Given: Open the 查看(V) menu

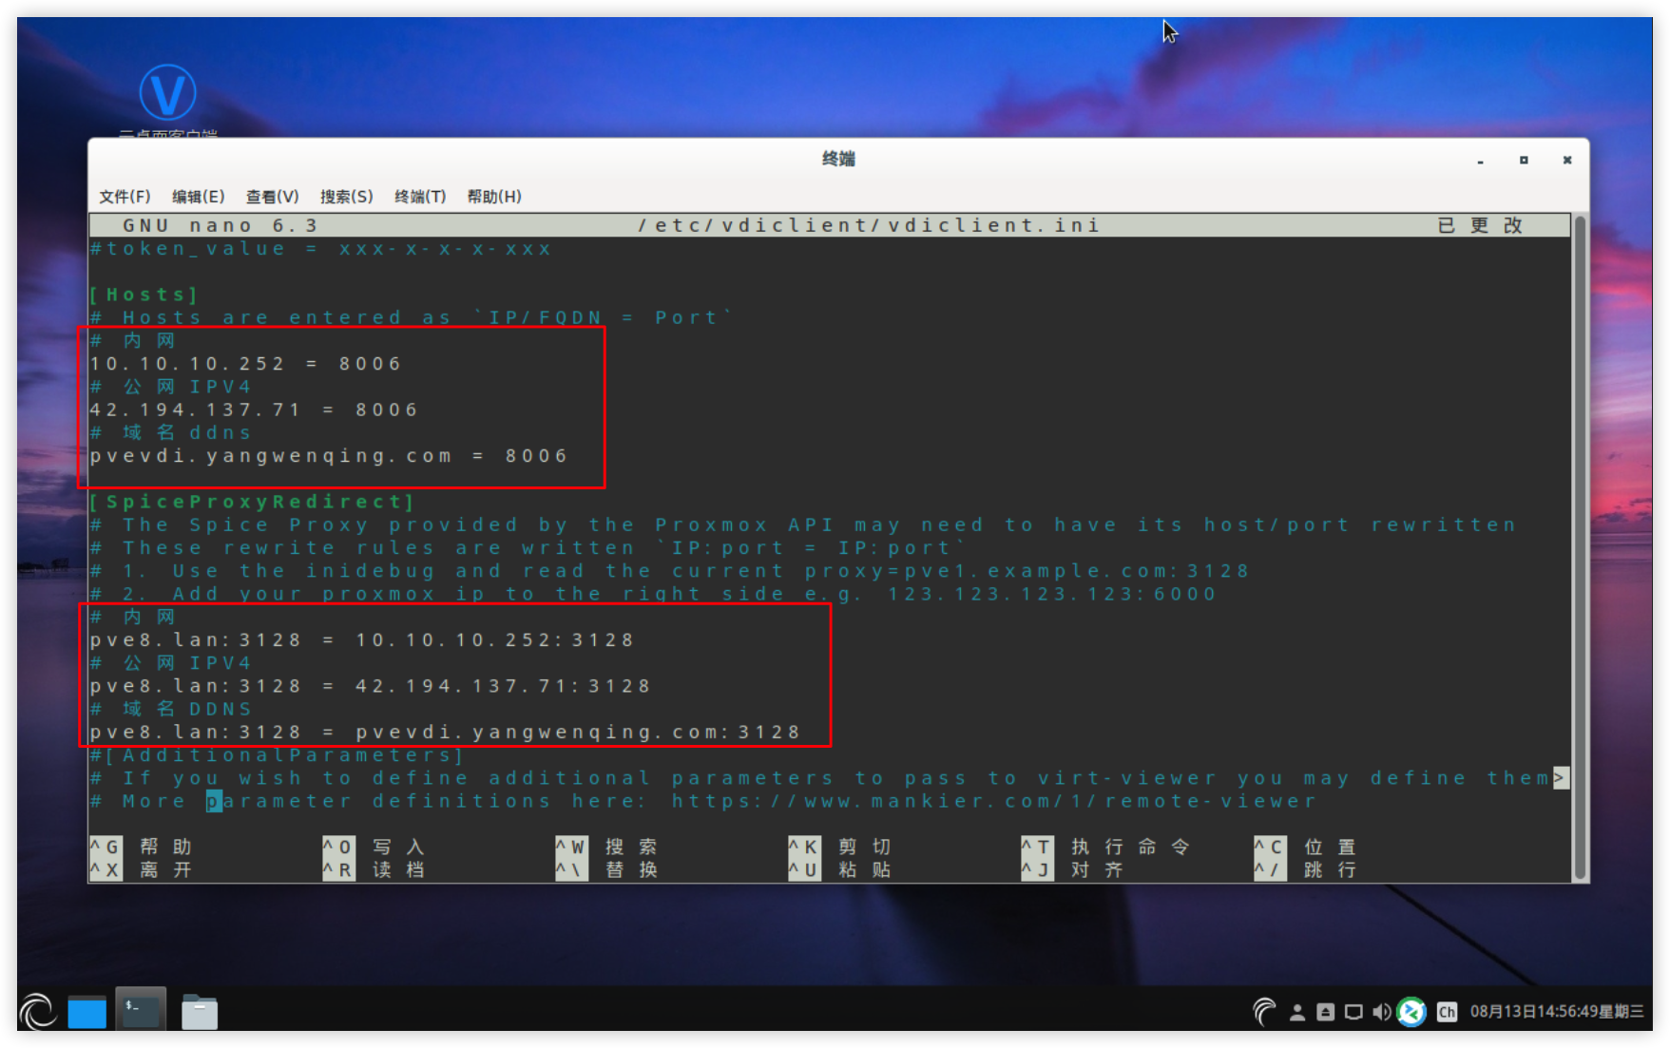Looking at the screenshot, I should (272, 197).
